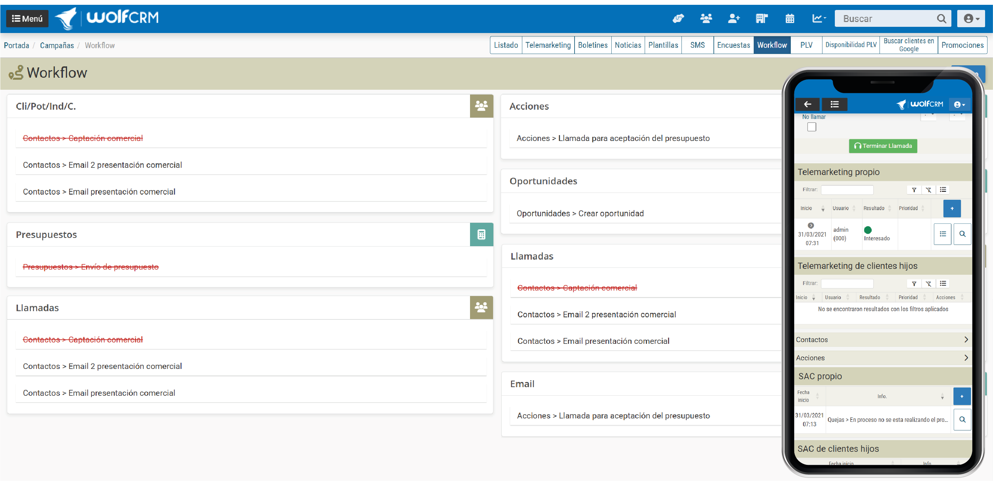
Task: Go to Campañas breadcrumb link
Action: [x=57, y=45]
